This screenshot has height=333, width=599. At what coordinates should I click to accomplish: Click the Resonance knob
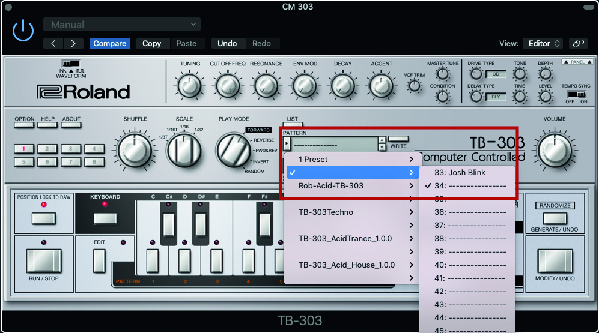266,85
